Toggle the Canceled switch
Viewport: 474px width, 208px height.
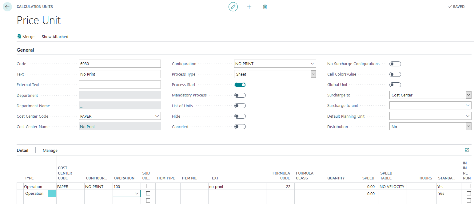(x=240, y=127)
